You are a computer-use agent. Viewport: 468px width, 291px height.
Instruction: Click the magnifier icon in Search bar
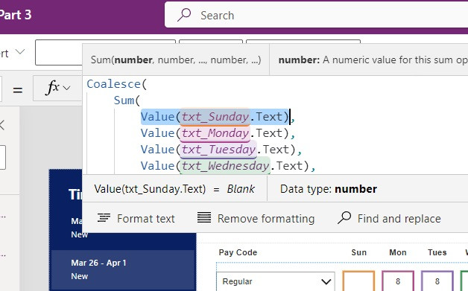[x=184, y=15]
